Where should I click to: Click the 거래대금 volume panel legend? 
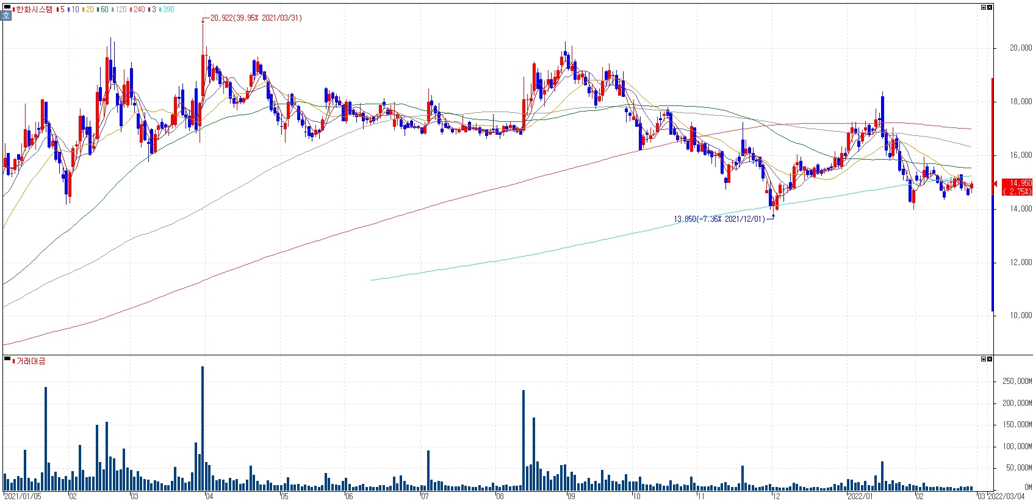tap(29, 361)
